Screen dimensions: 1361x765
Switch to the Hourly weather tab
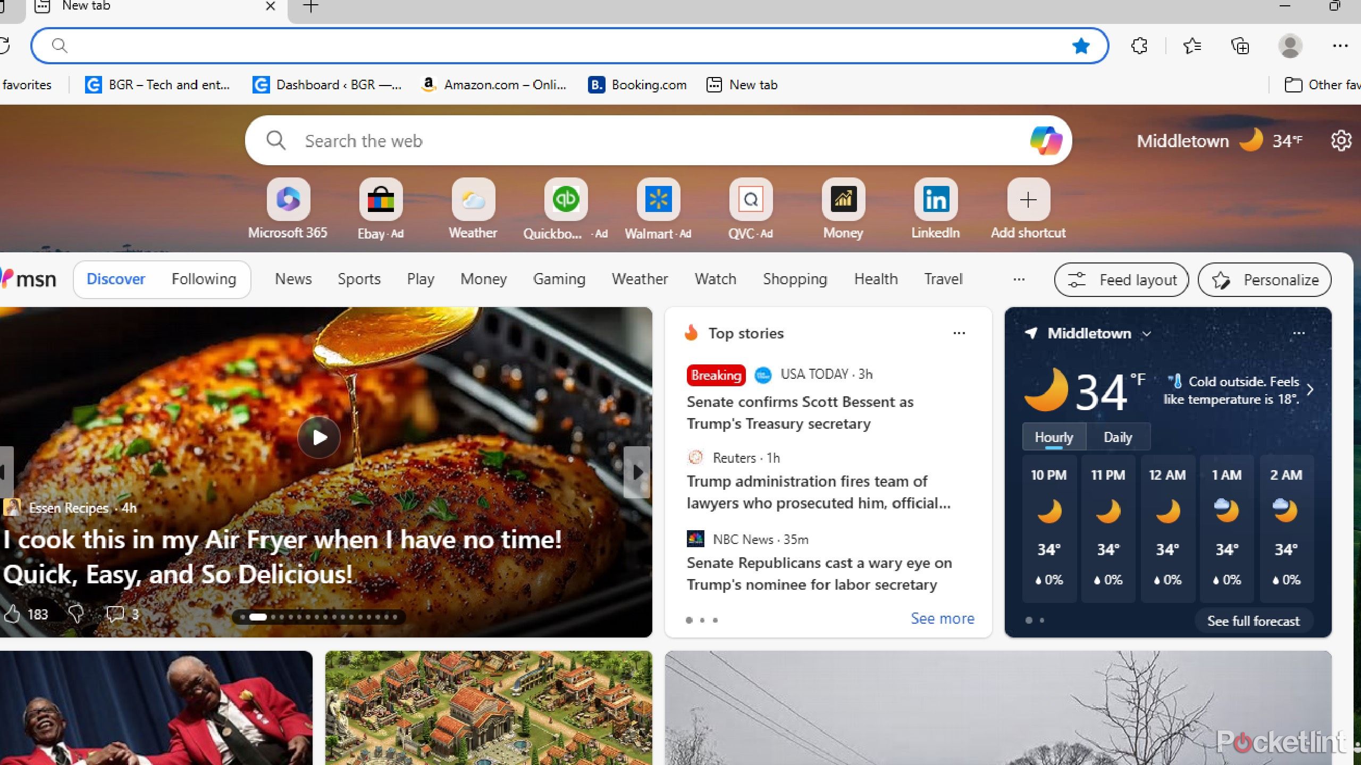point(1054,437)
